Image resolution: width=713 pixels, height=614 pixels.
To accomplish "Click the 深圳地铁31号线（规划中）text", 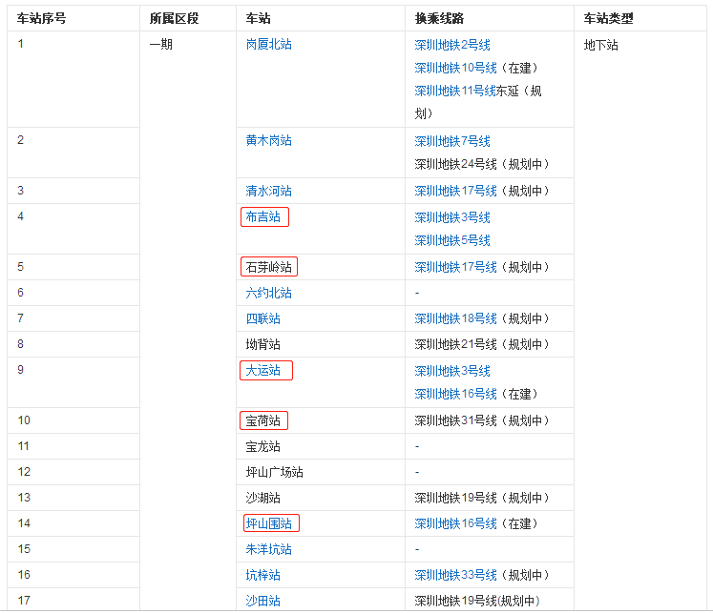I will pos(482,421).
